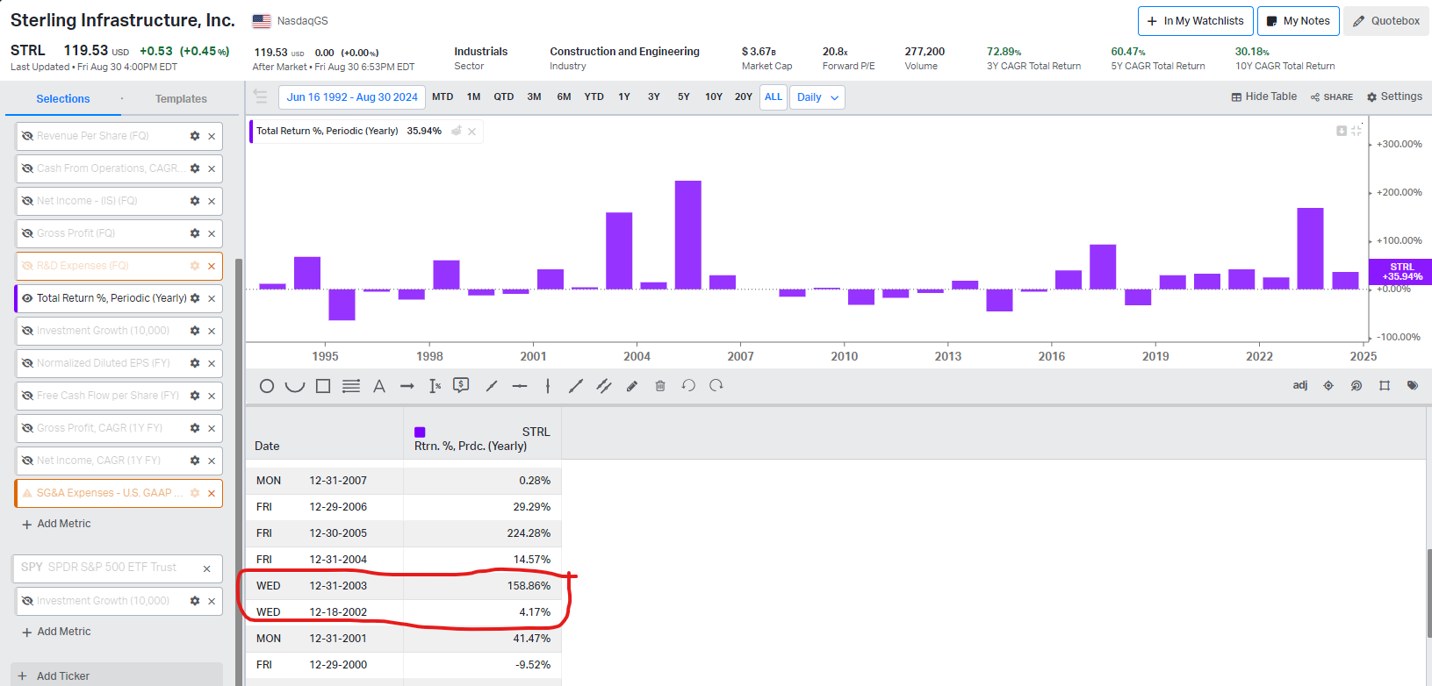Click the 12-30-2005 date cell
Screen dimensions: 1432x686
pyautogui.click(x=338, y=533)
